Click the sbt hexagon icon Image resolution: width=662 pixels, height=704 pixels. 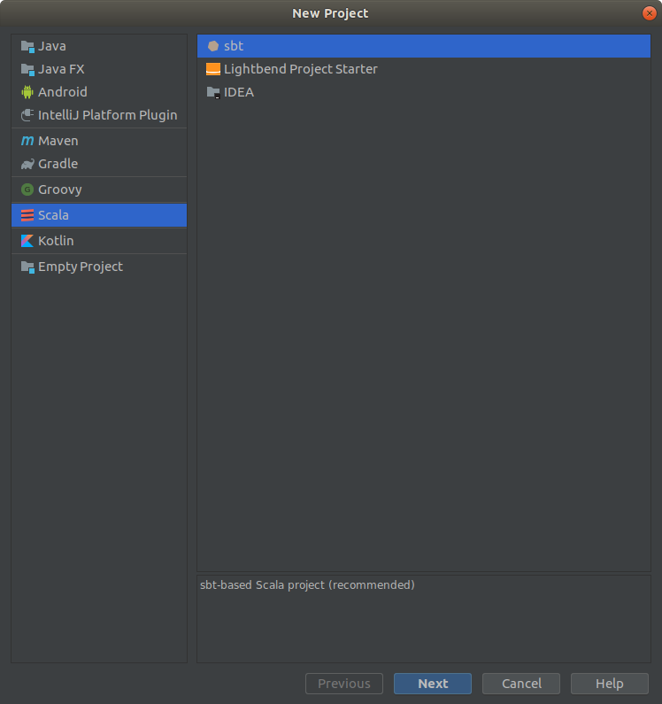213,46
